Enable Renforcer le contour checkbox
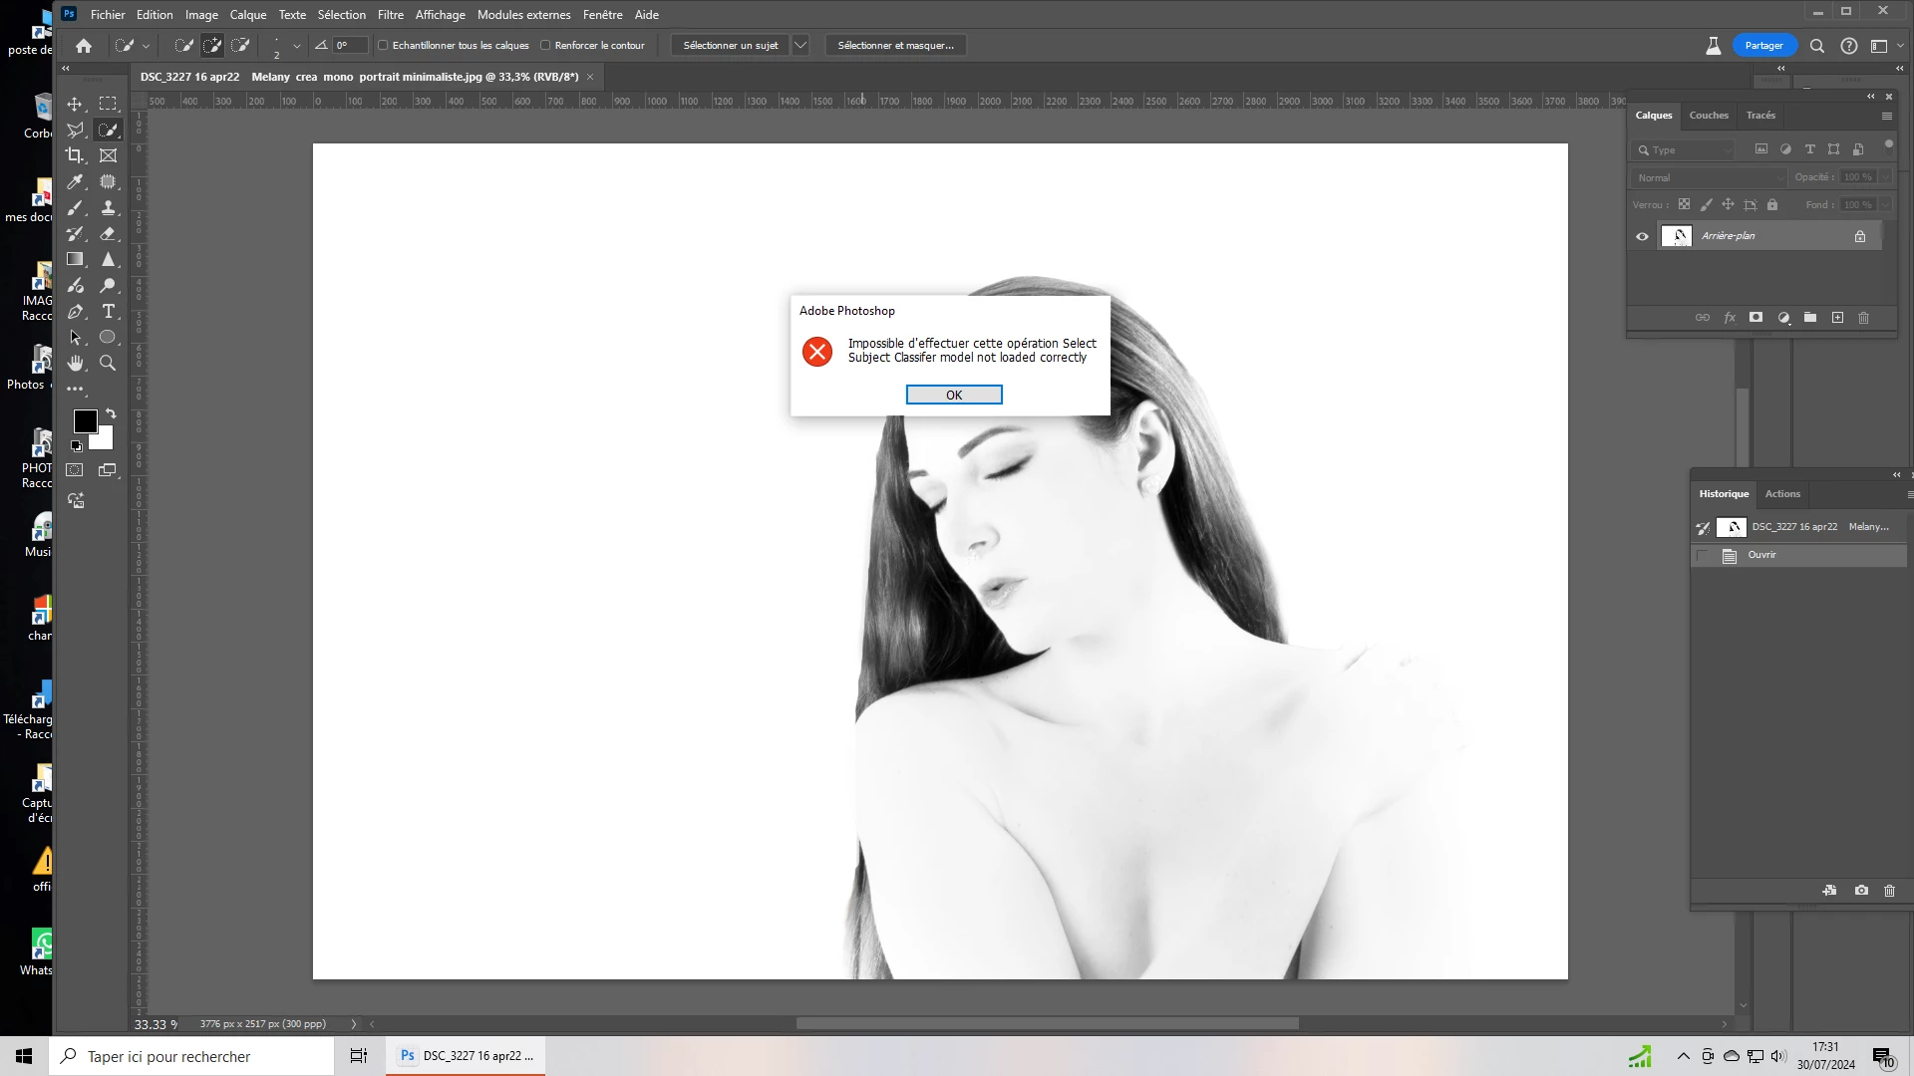 (545, 46)
